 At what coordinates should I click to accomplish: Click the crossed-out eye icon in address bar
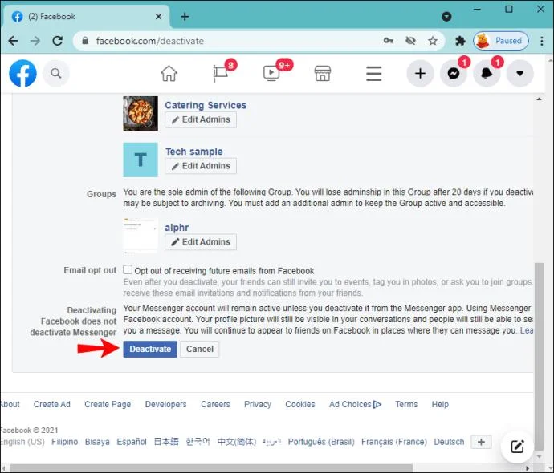pos(410,41)
